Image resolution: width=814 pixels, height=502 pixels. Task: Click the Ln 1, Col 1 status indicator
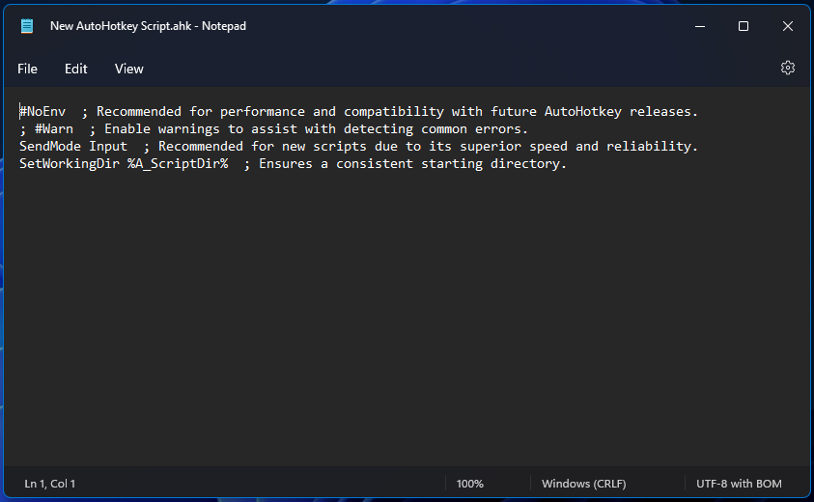coord(50,484)
